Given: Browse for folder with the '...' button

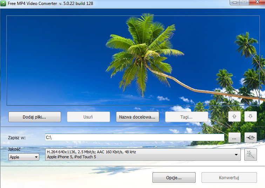Looking at the screenshot, I should click(x=234, y=137).
